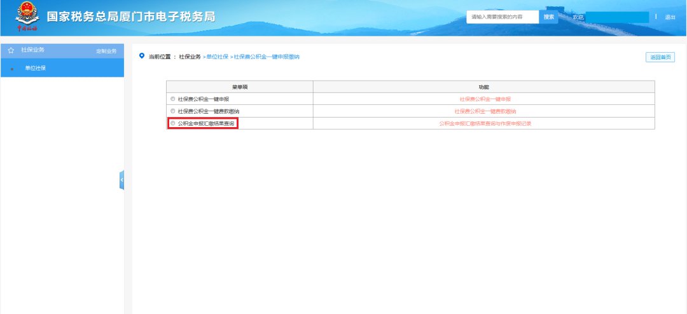Switch to the 定制业务 sidebar tab

(106, 51)
